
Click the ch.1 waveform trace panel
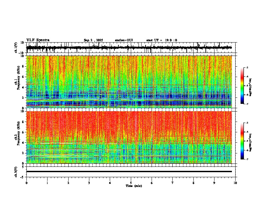(x=131, y=48)
